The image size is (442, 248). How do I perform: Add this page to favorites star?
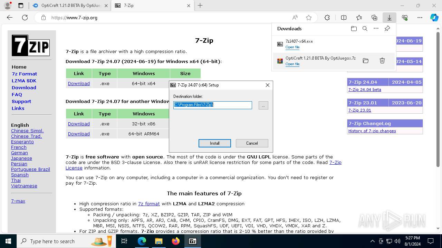click(x=308, y=18)
